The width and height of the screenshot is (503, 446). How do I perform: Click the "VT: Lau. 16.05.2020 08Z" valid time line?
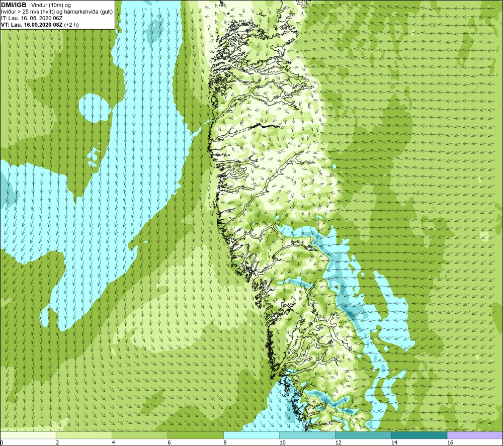click(x=32, y=25)
